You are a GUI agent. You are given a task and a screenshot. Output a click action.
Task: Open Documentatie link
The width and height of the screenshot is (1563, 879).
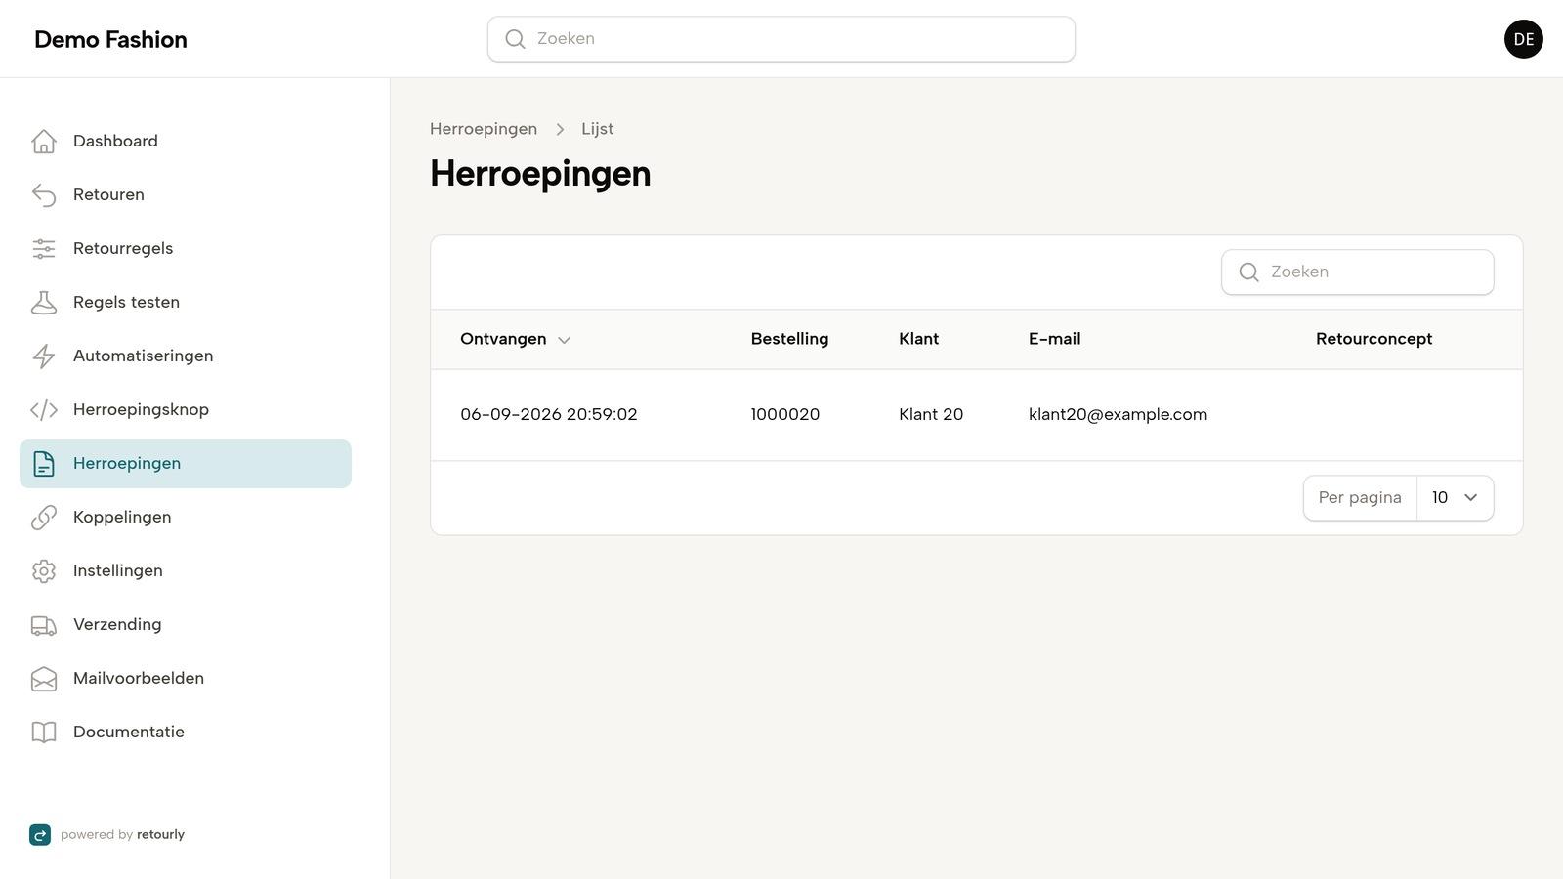coord(186,732)
